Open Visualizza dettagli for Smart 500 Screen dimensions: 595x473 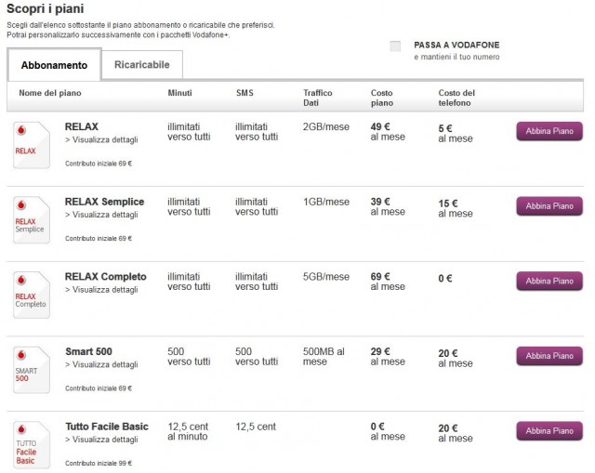101,364
